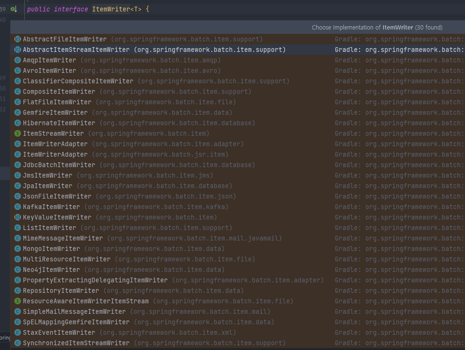The height and width of the screenshot is (350, 465).
Task: Choose AvroItemWriter from the list
Action: (238, 70)
